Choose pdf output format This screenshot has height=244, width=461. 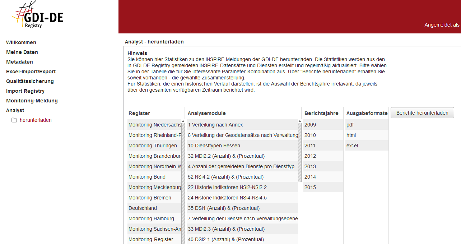click(x=367, y=125)
